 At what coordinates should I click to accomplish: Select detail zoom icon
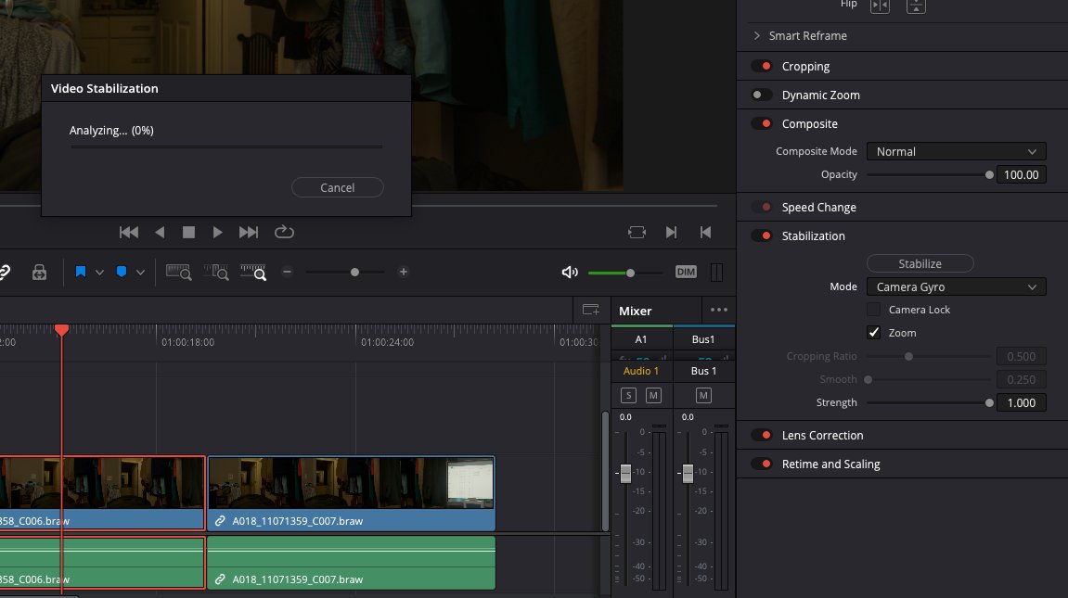pyautogui.click(x=216, y=273)
